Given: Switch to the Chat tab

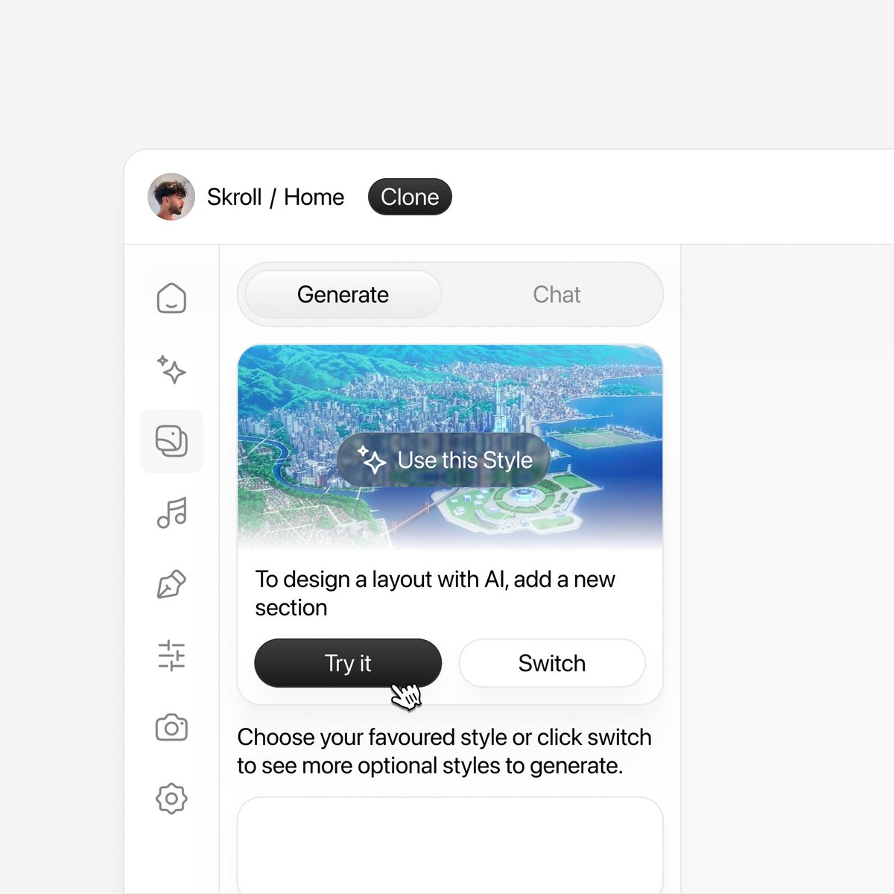Looking at the screenshot, I should point(557,294).
